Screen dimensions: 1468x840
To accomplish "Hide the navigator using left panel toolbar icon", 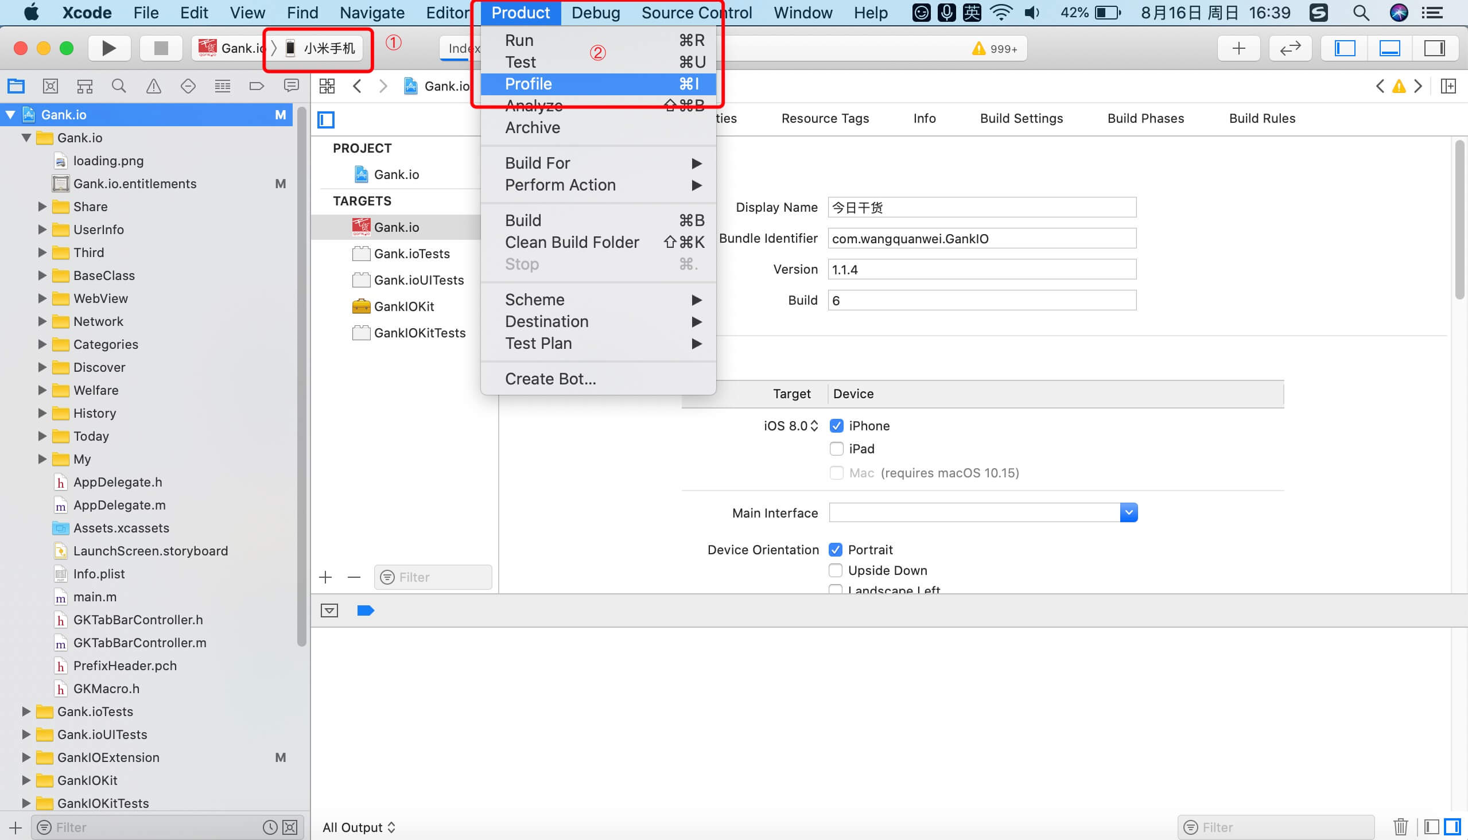I will coord(1345,48).
